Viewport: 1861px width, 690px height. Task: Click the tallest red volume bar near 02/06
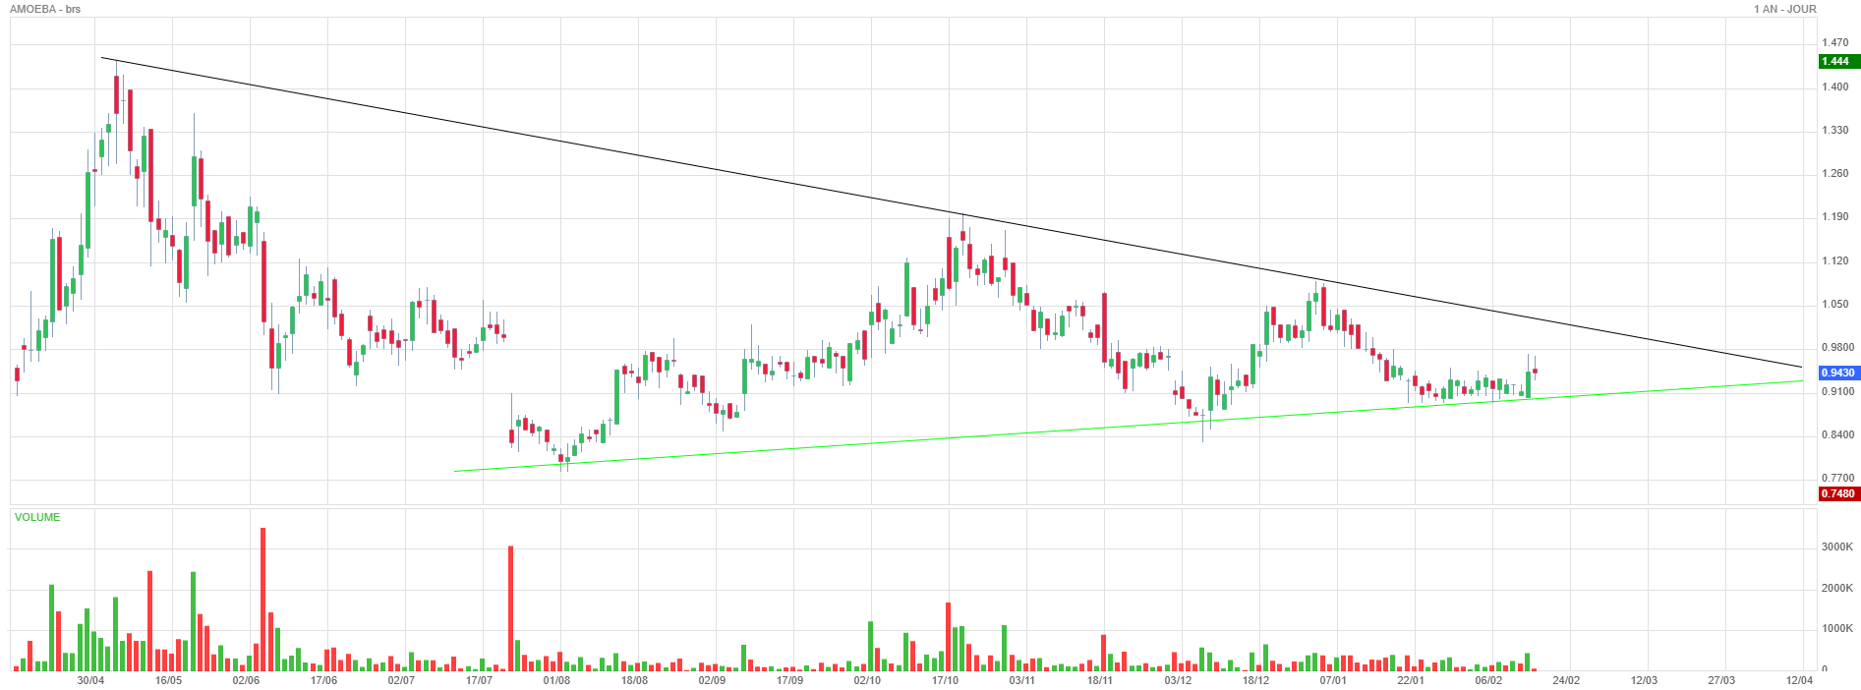click(262, 600)
